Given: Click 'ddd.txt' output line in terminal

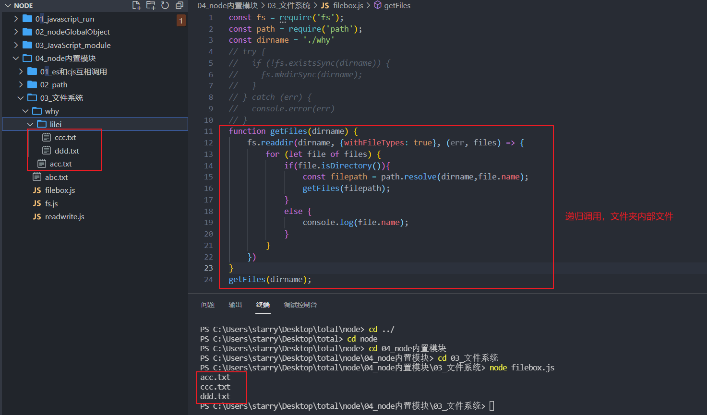Looking at the screenshot, I should click(215, 397).
